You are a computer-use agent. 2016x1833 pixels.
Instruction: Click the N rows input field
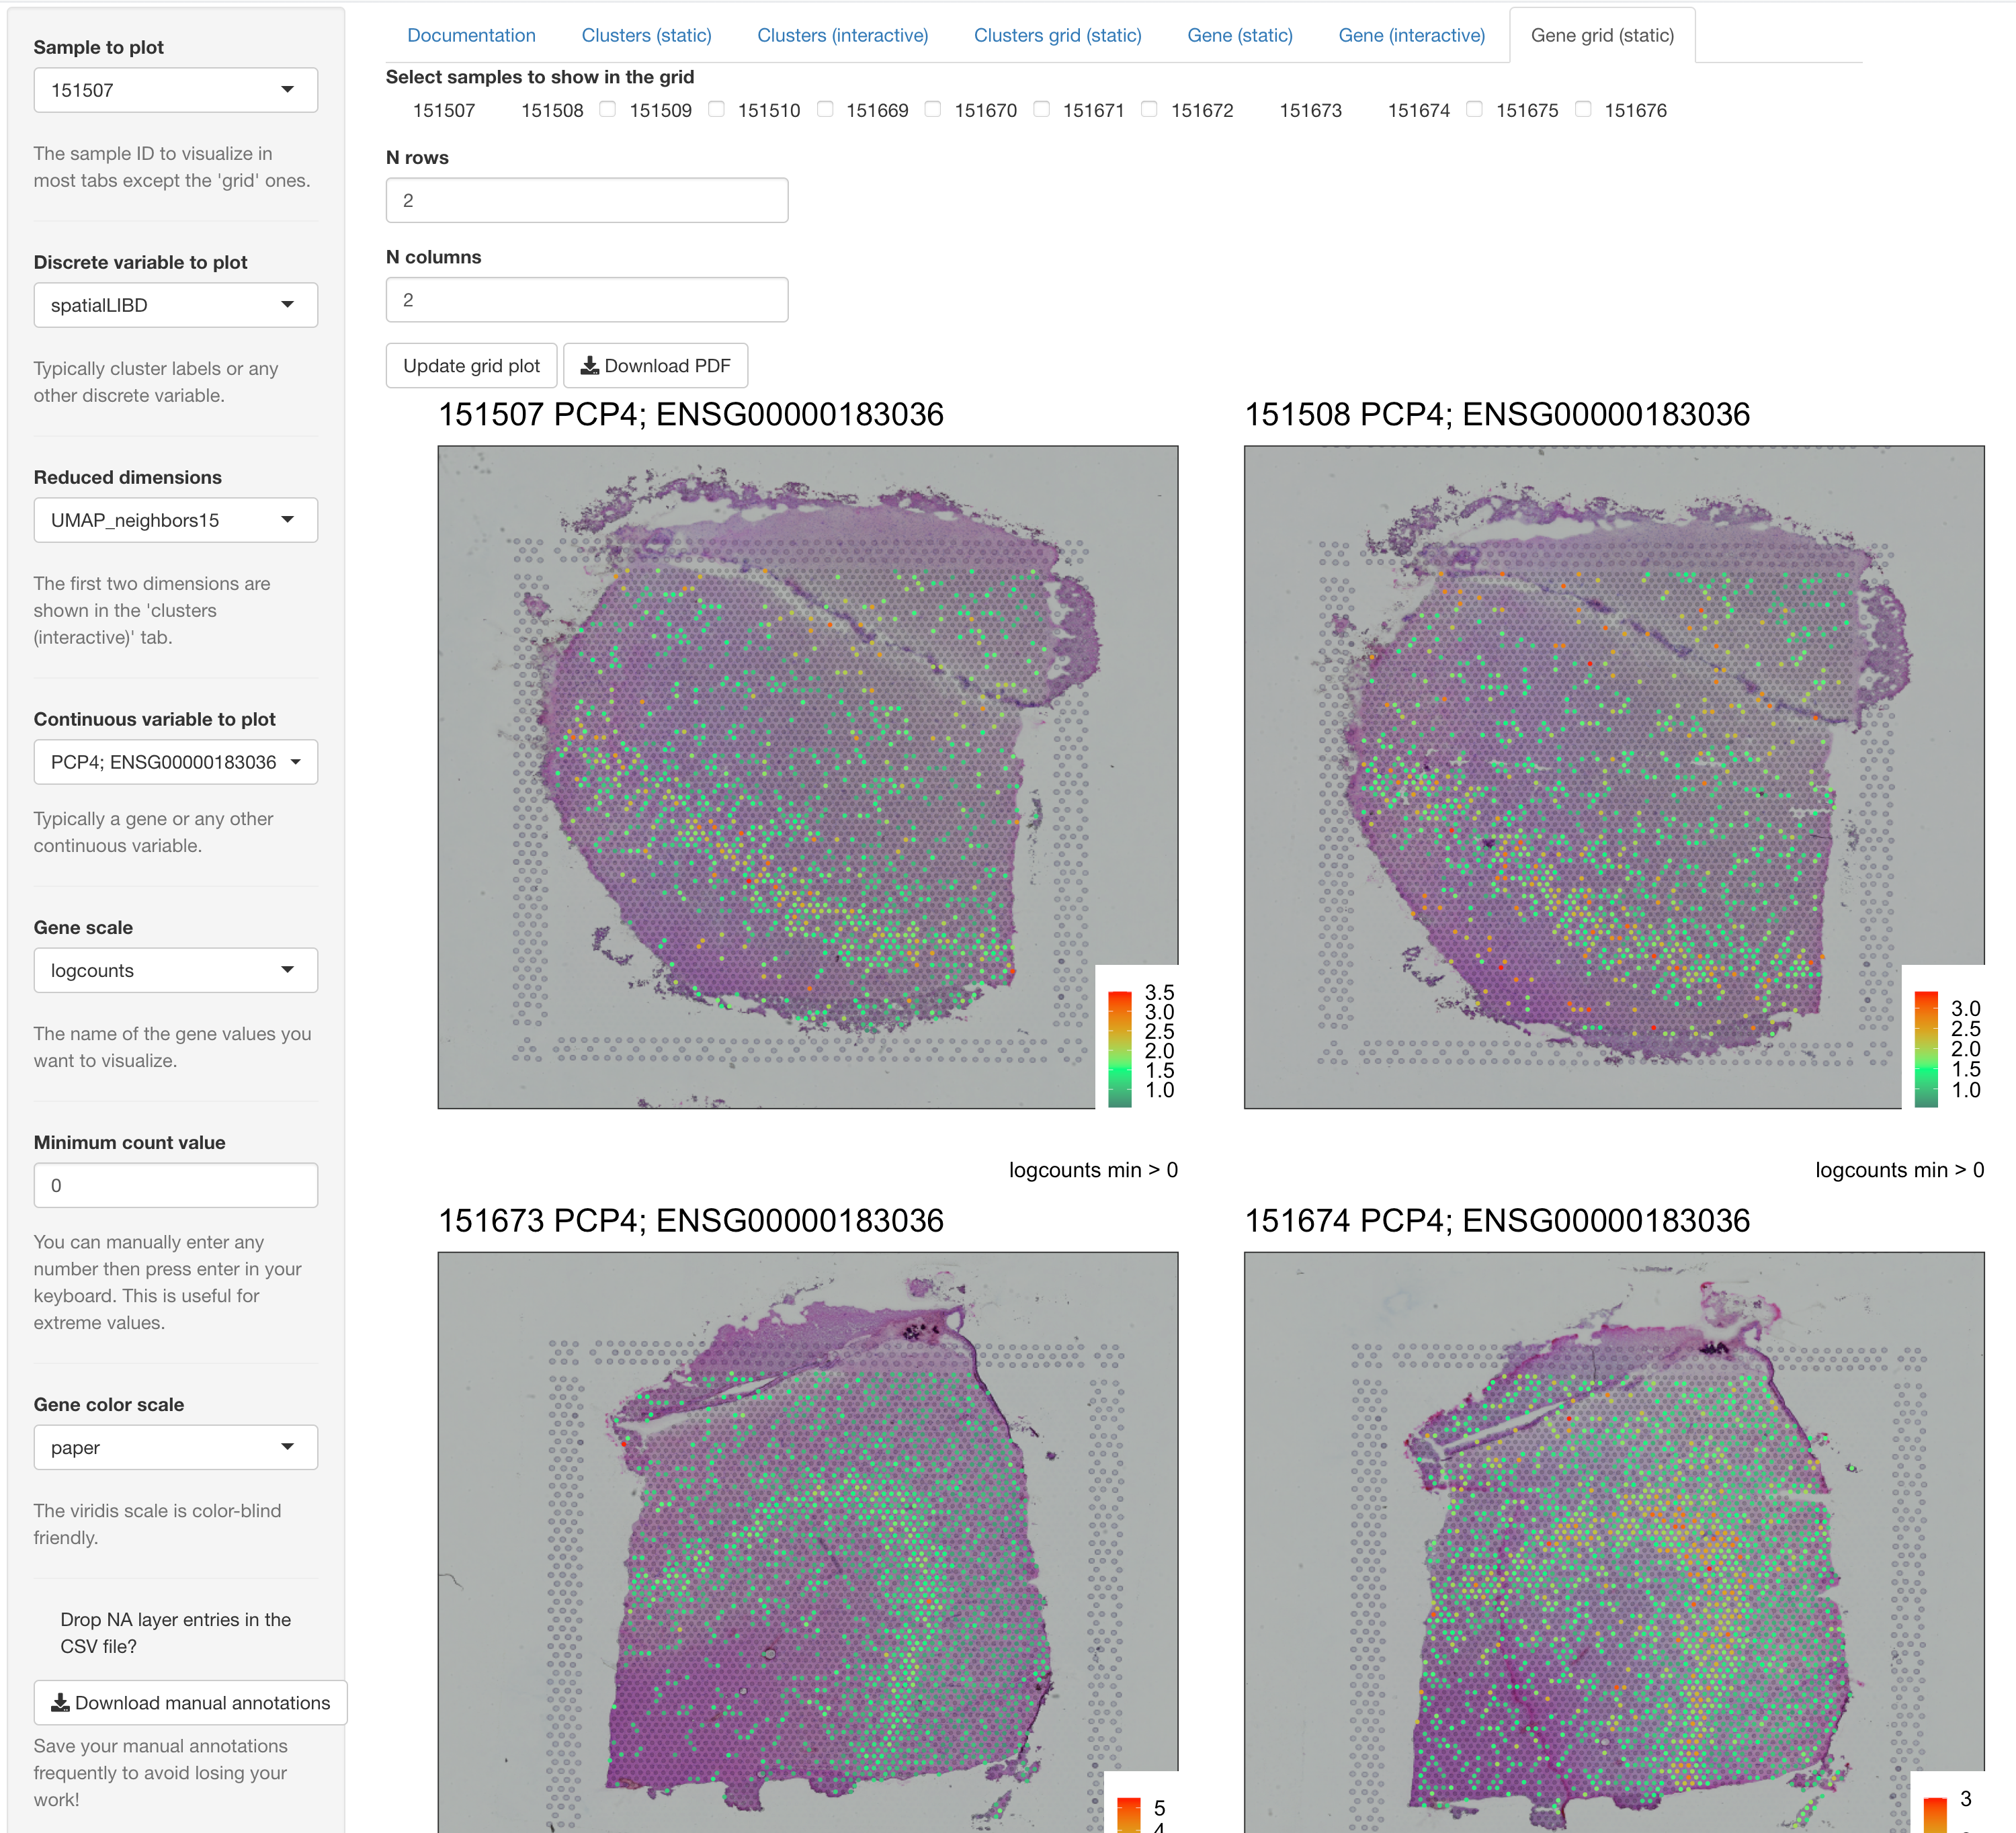tap(586, 200)
